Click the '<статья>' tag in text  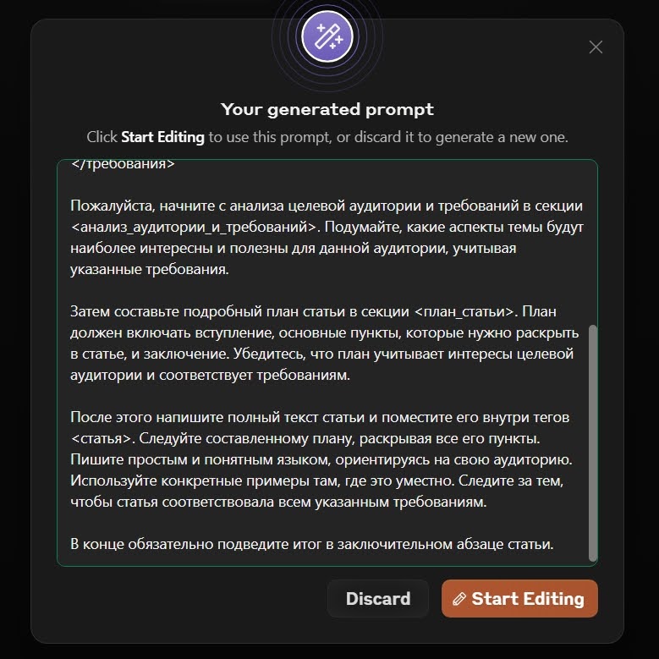[x=102, y=438]
